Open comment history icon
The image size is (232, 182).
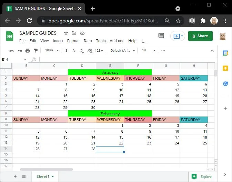pos(161,36)
